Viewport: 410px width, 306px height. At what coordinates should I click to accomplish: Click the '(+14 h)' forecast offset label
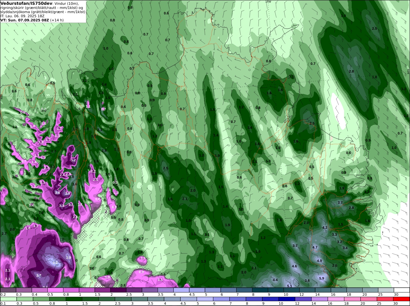[x=57, y=20]
